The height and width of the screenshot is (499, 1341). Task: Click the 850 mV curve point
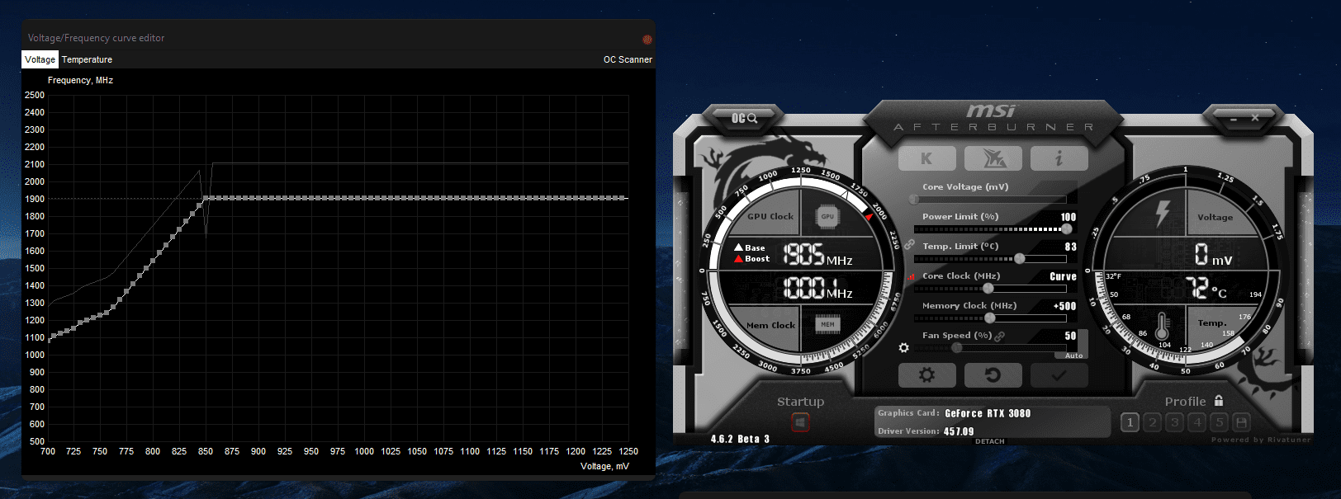(x=206, y=198)
